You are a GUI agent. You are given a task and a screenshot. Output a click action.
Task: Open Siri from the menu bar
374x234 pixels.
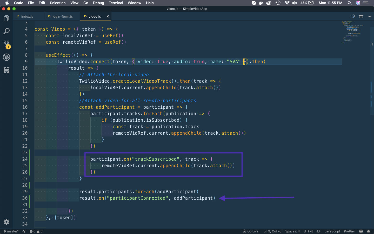[358, 3]
